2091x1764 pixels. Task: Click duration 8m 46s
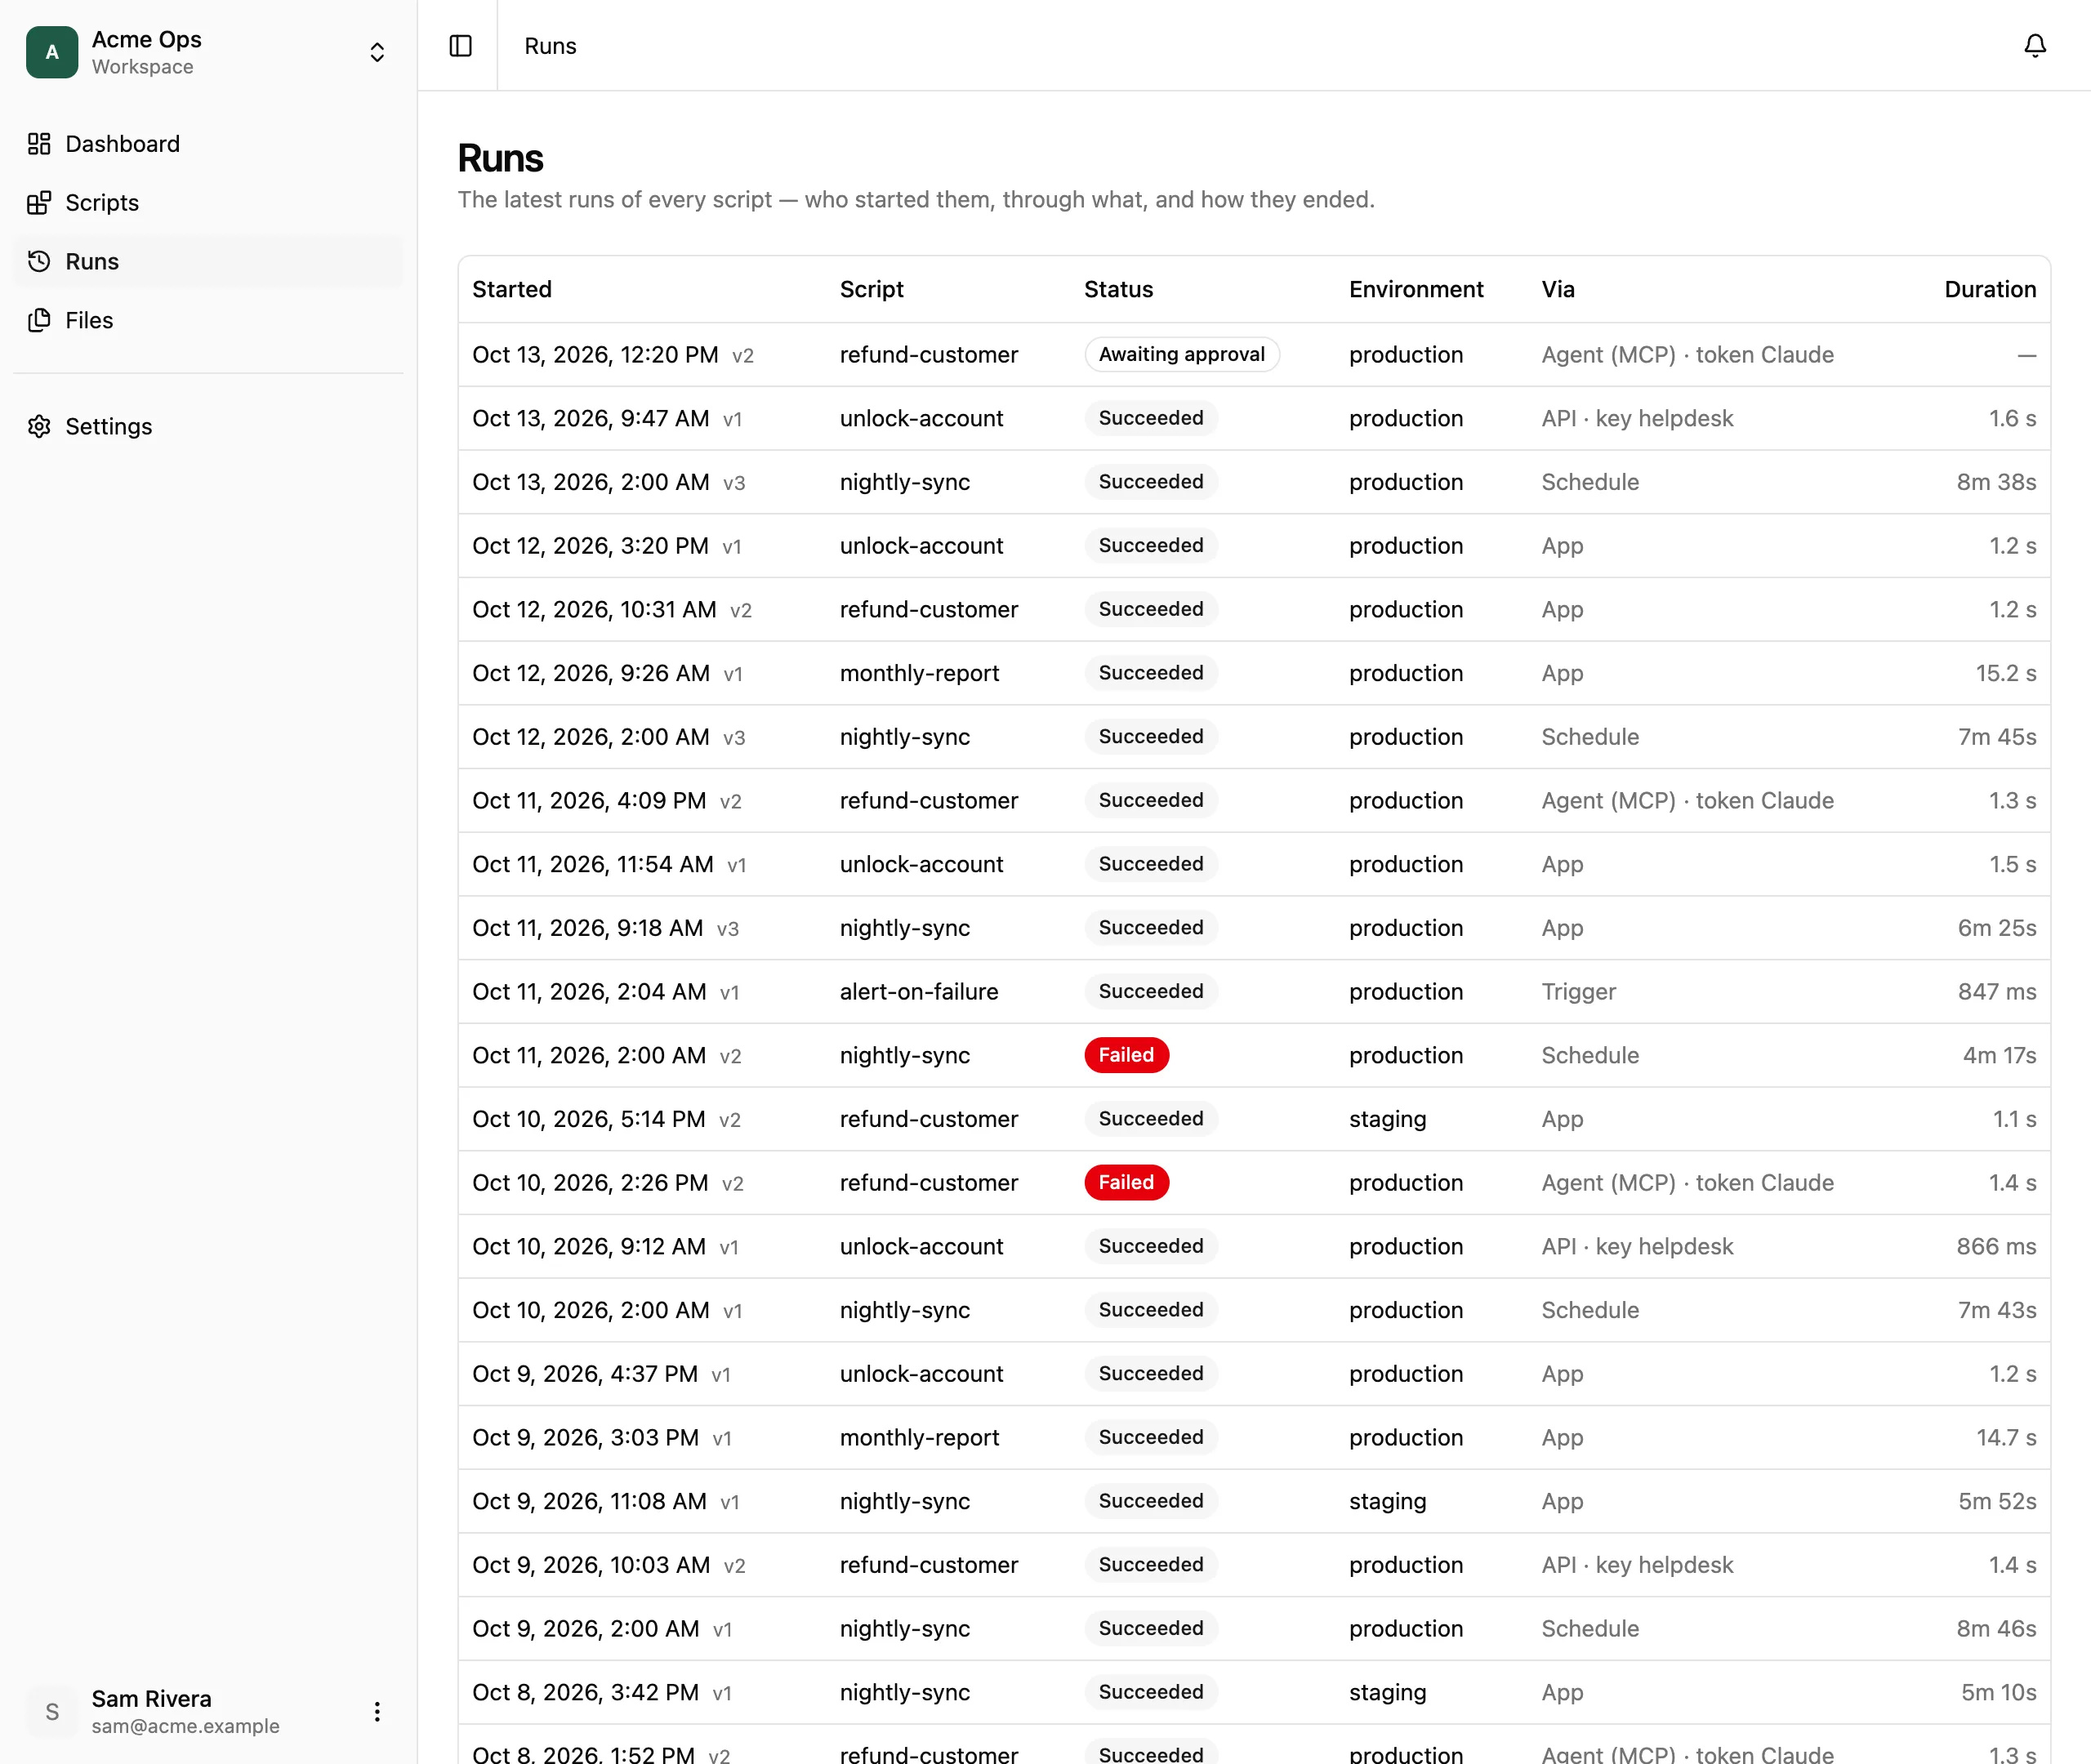click(1996, 1629)
